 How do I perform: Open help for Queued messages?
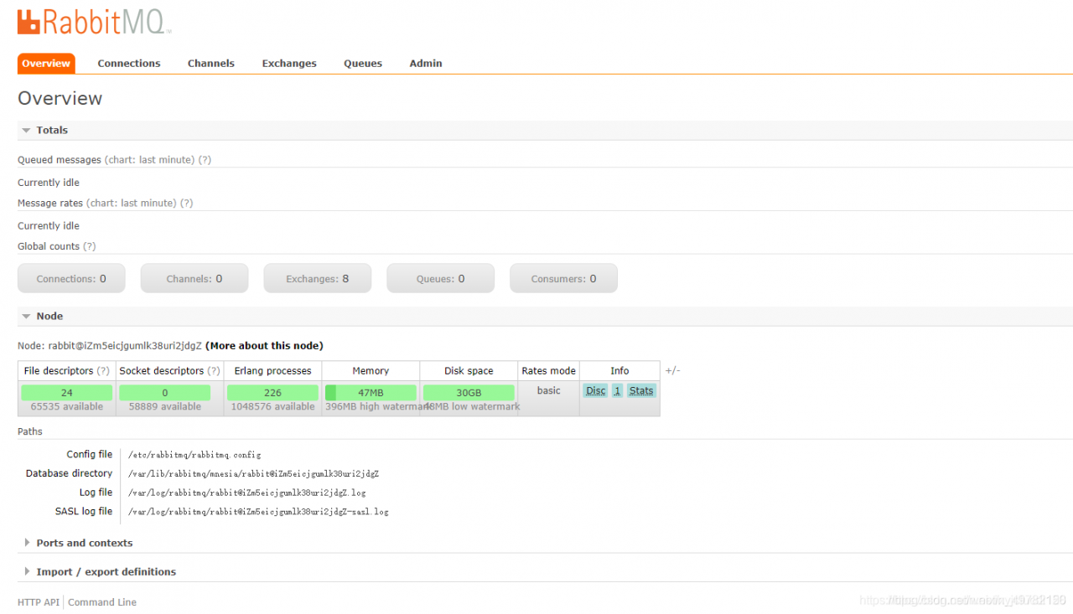tap(205, 160)
